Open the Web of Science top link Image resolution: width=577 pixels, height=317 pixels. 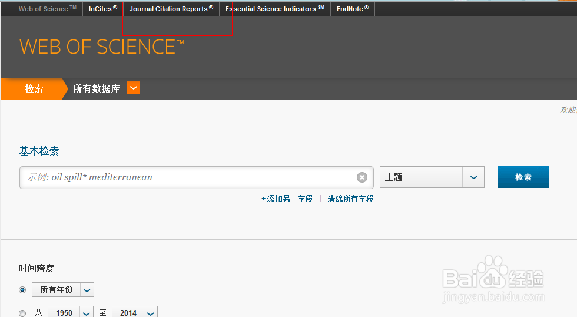coord(48,8)
